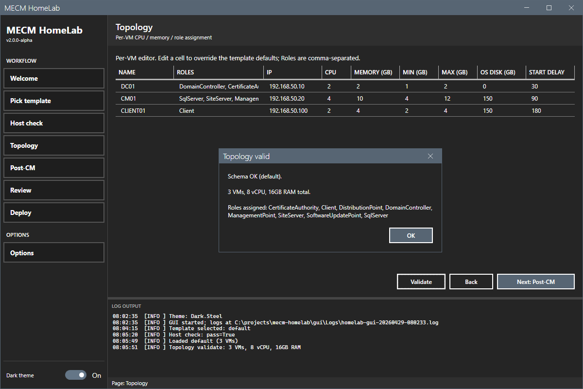
Task: Go to the Deploy page
Action: (x=54, y=212)
